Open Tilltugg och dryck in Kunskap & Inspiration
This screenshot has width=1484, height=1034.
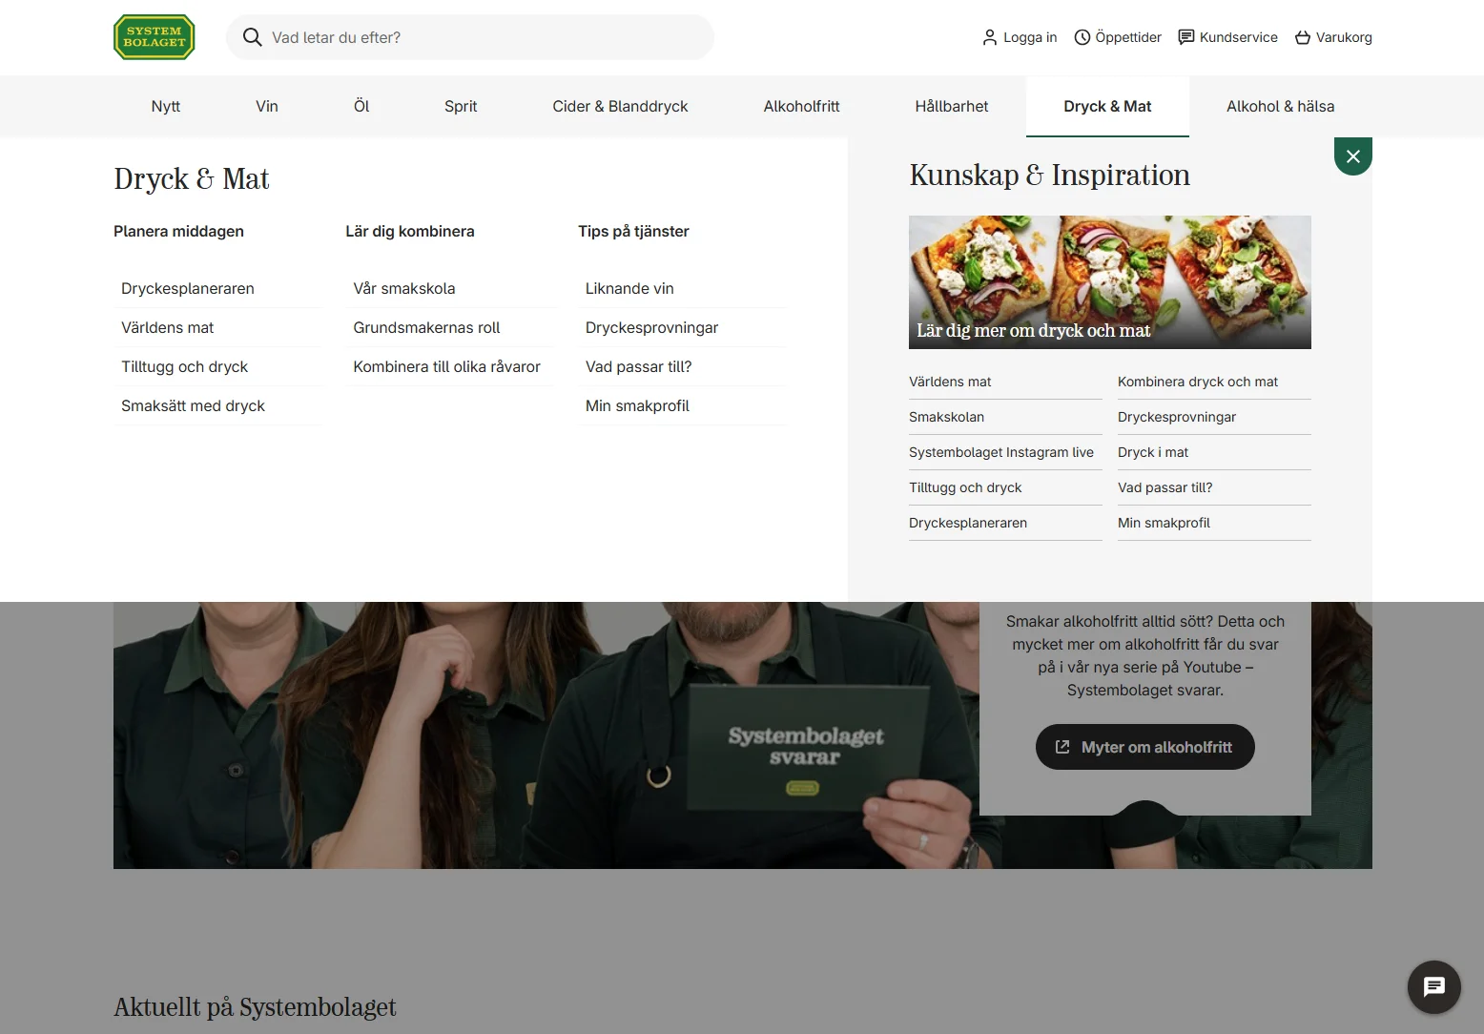[1005, 487]
